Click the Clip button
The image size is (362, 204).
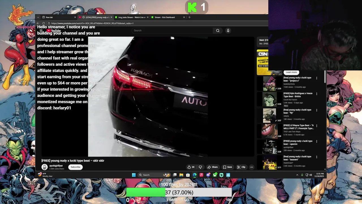click(241, 167)
